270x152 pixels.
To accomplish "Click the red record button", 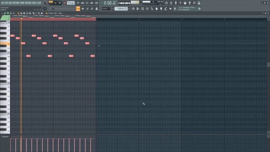I will (x=65, y=3).
